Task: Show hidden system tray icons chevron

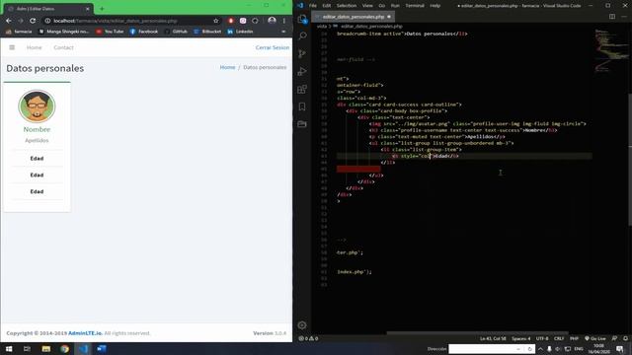Action: click(540, 349)
